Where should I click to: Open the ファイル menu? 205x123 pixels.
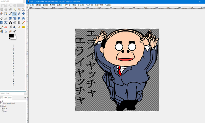click(30, 5)
